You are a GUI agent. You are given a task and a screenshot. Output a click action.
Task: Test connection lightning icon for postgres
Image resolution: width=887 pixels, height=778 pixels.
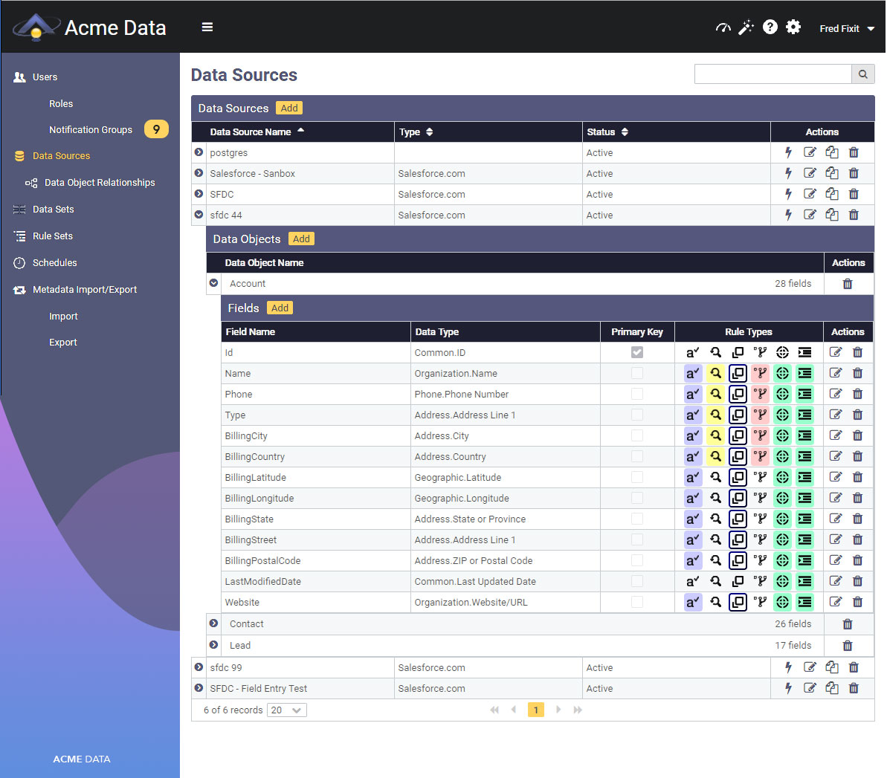click(788, 152)
